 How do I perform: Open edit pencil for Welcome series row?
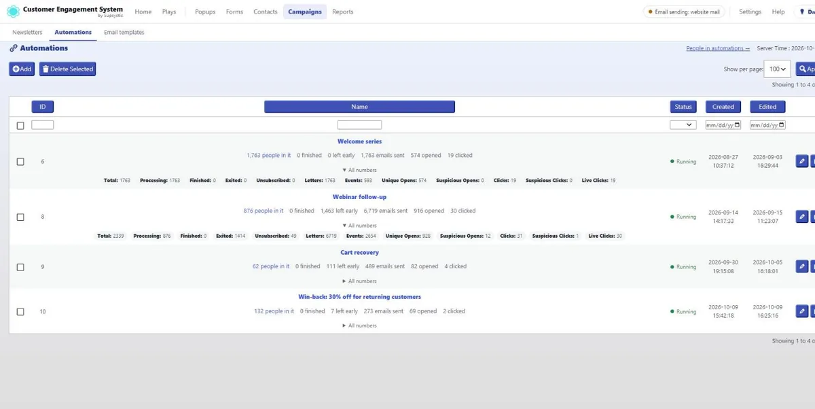[802, 161]
